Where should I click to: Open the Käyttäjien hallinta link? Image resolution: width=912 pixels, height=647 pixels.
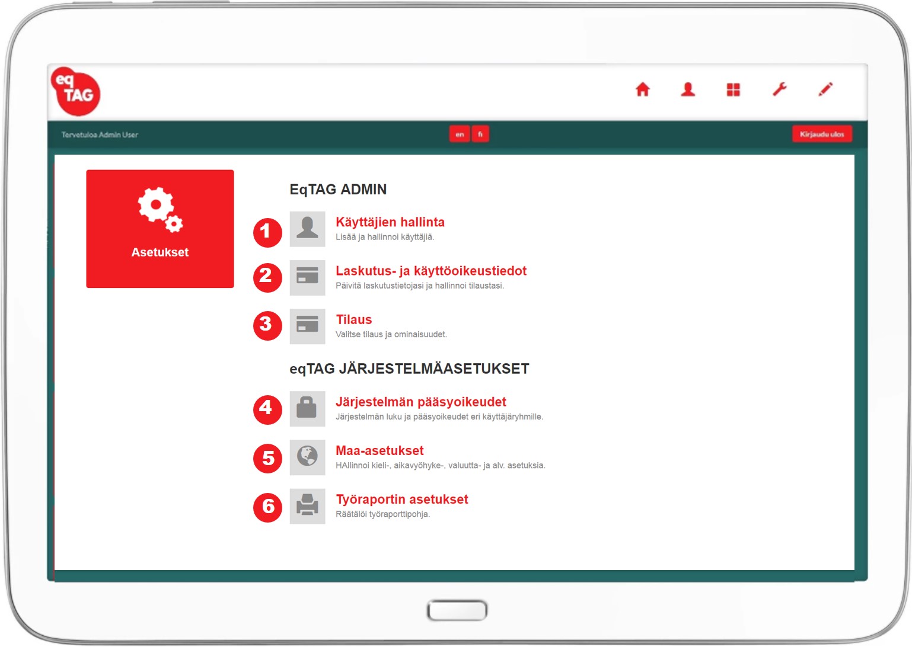(x=390, y=222)
